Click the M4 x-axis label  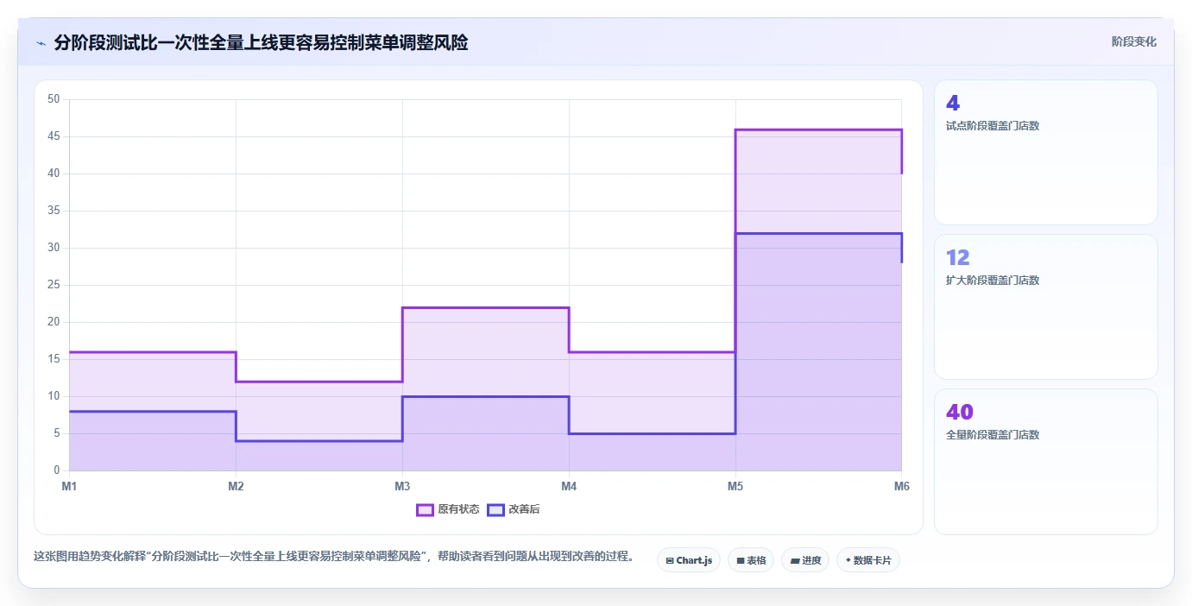569,487
